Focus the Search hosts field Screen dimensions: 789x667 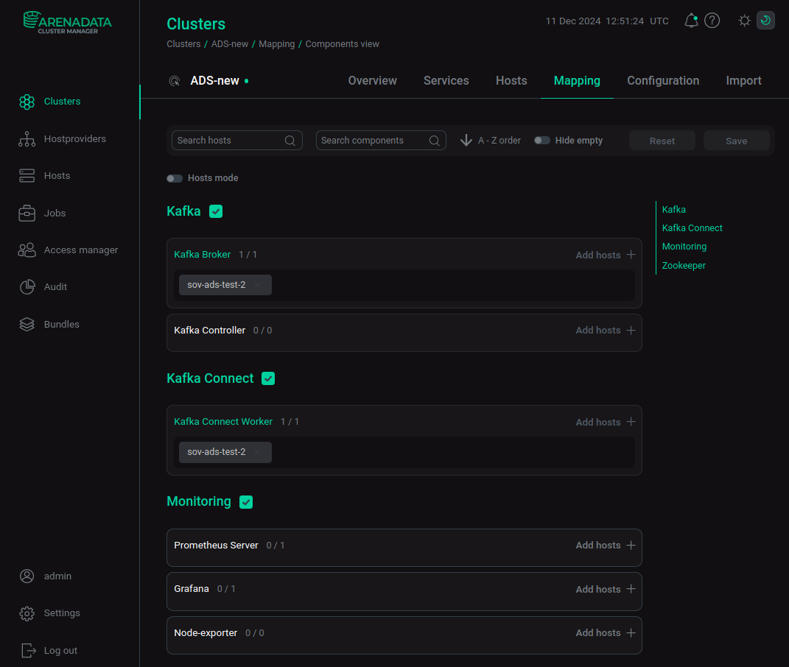(237, 141)
